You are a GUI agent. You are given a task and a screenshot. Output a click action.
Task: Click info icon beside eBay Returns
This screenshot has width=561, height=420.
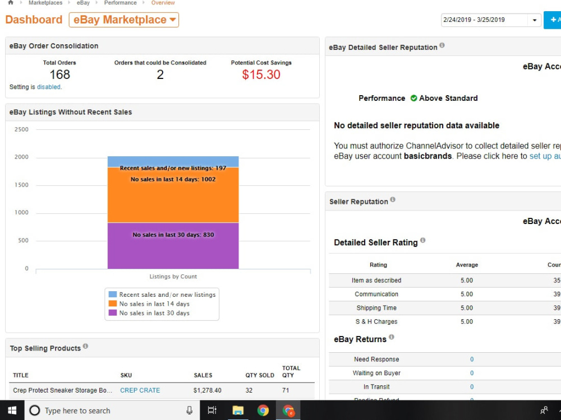392,337
